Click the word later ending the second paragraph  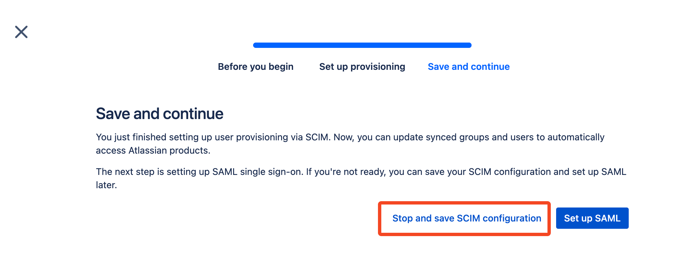[x=106, y=185]
